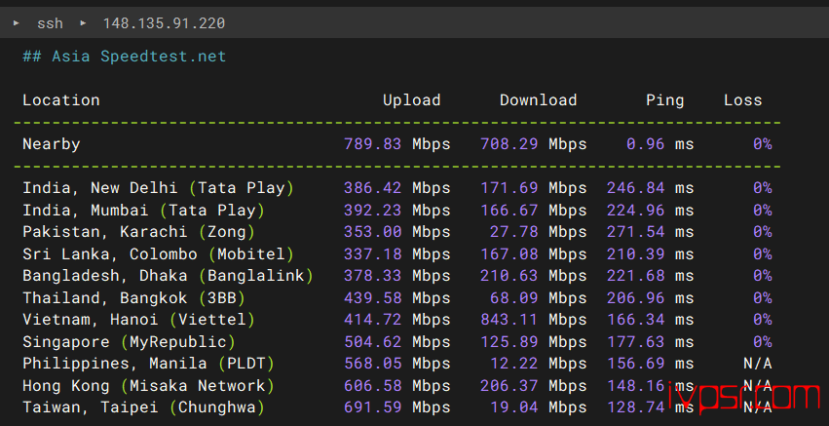Screen dimensions: 829x426
Task: Click the Download column header
Action: tap(538, 100)
